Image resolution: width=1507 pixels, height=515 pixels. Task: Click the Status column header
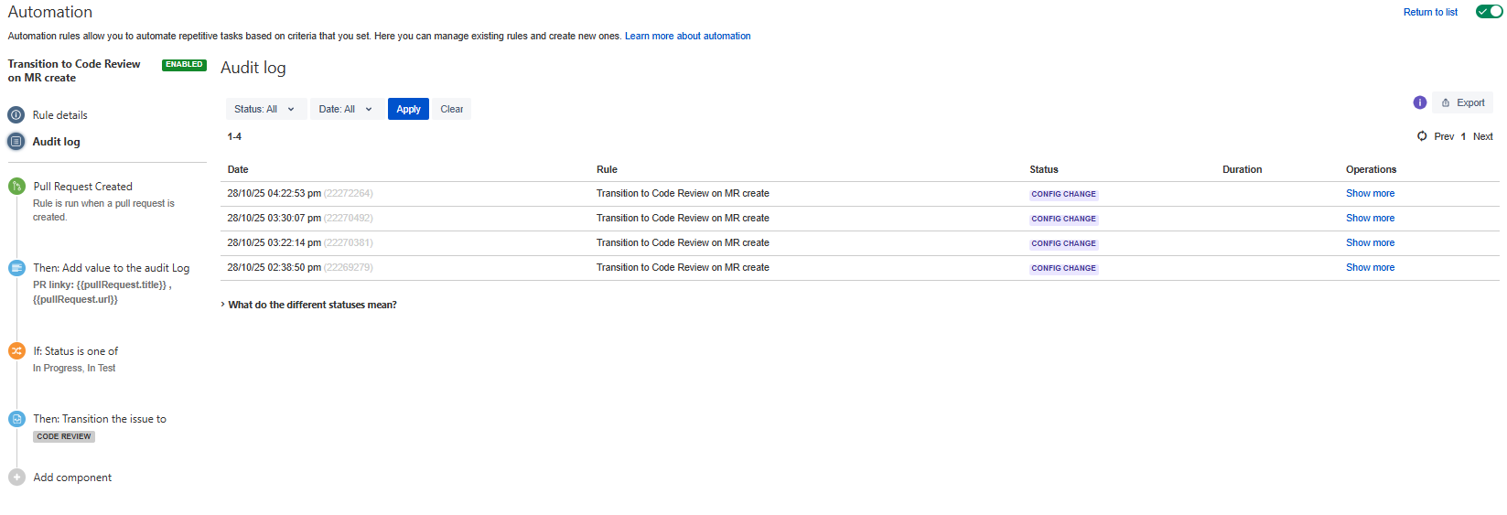coord(1043,169)
